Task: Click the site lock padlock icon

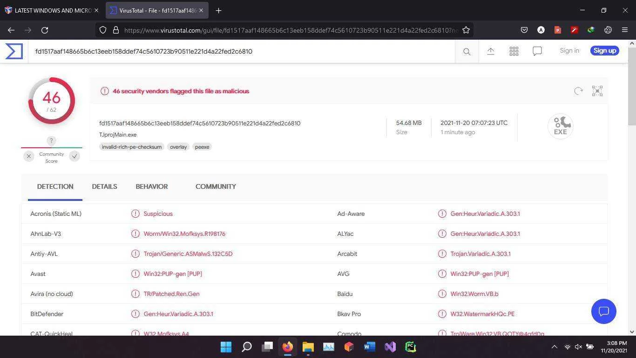Action: (116, 30)
